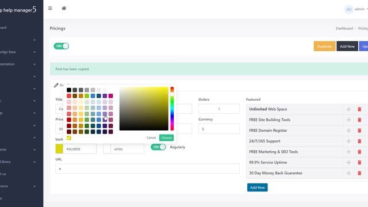Image resolution: width=368 pixels, height=207 pixels.
Task: Toggle the Regularly ON switch
Action: coord(158,147)
